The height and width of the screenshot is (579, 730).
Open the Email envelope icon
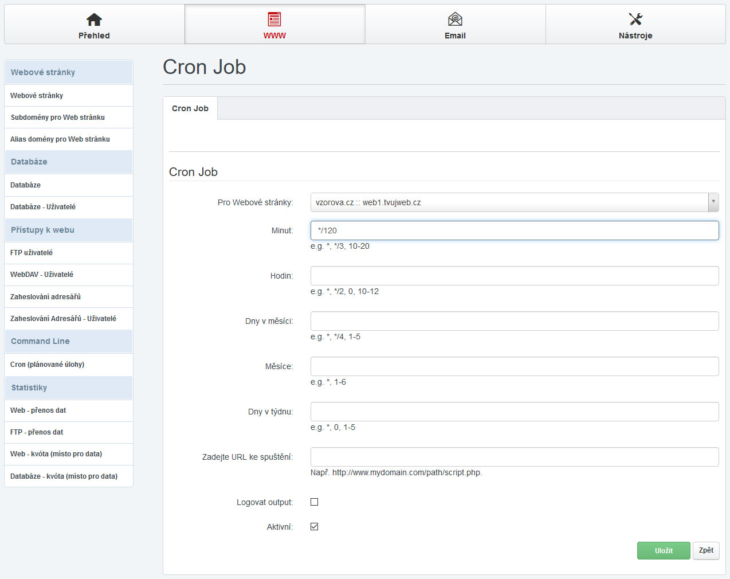455,19
